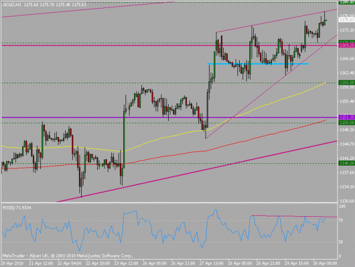Click the time axis label 22 Apr 04:00
The width and height of the screenshot is (355, 267).
point(69,264)
